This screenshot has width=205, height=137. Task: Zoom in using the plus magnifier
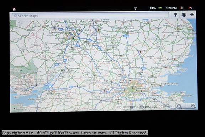tap(193, 106)
